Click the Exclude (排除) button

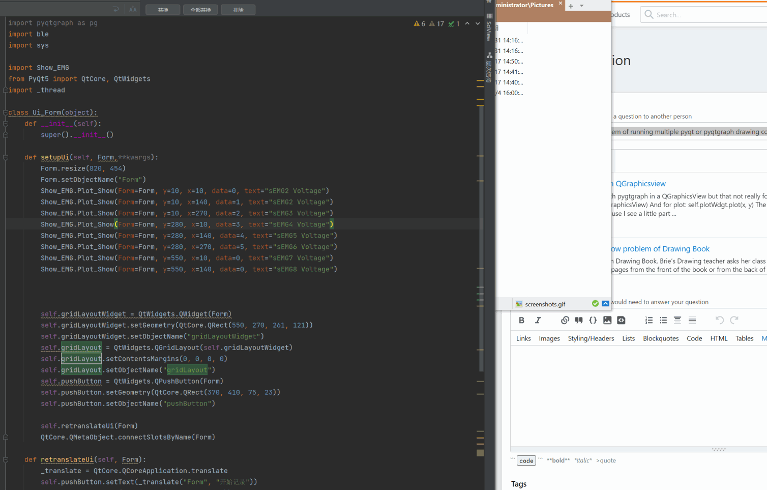(238, 10)
